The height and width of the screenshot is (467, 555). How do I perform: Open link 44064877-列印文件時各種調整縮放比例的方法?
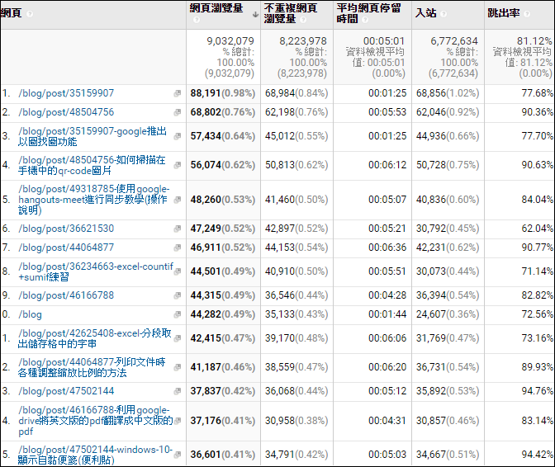[x=92, y=367]
